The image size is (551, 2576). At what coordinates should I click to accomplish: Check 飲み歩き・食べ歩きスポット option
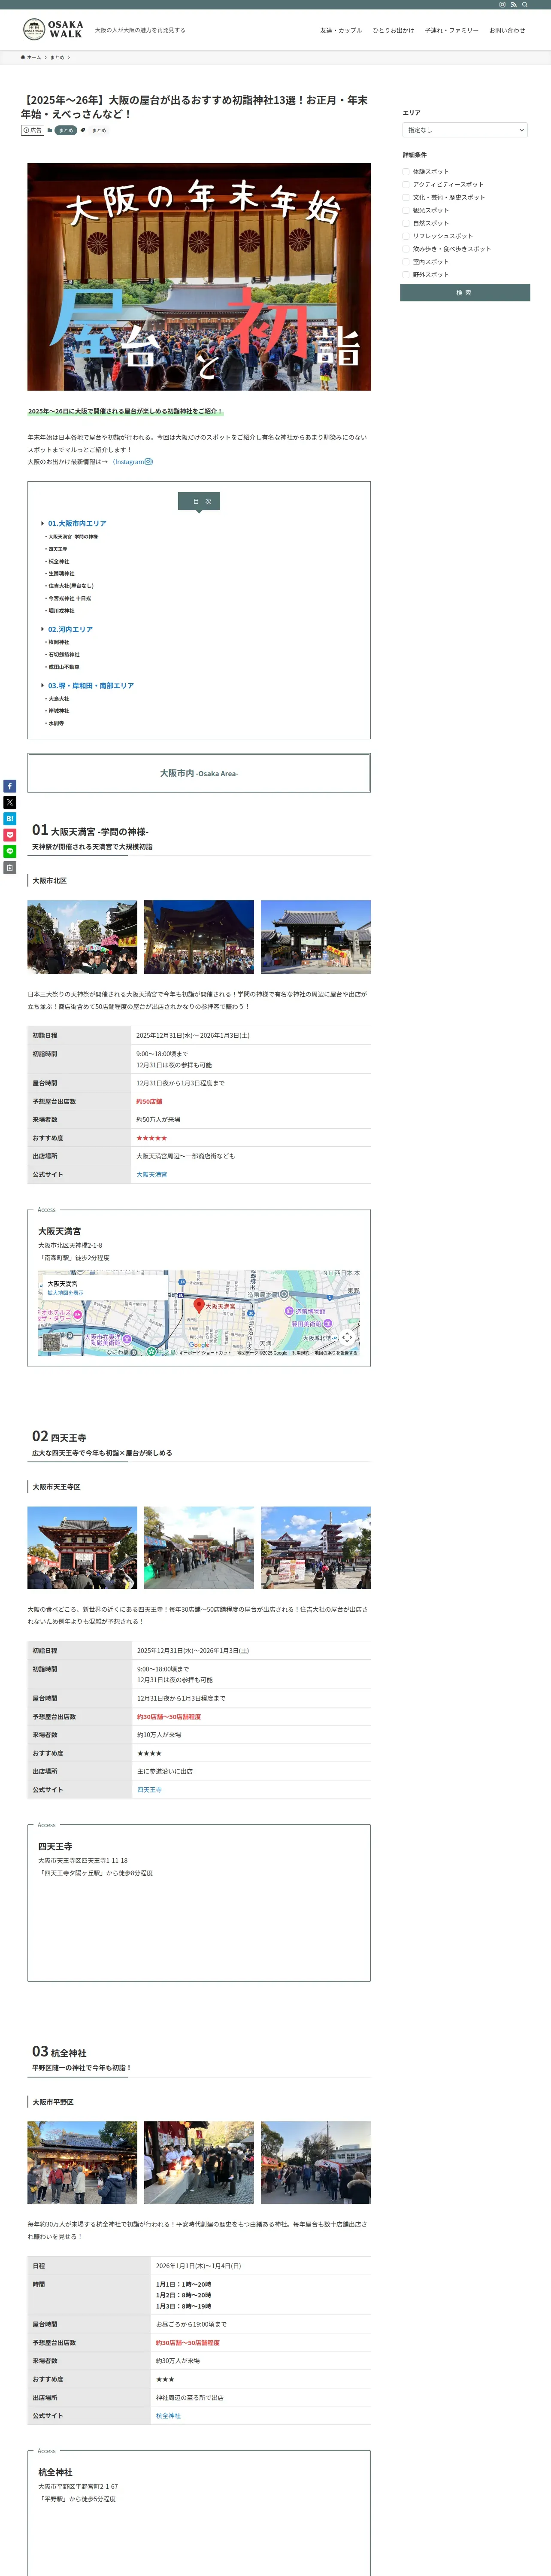pyautogui.click(x=406, y=249)
